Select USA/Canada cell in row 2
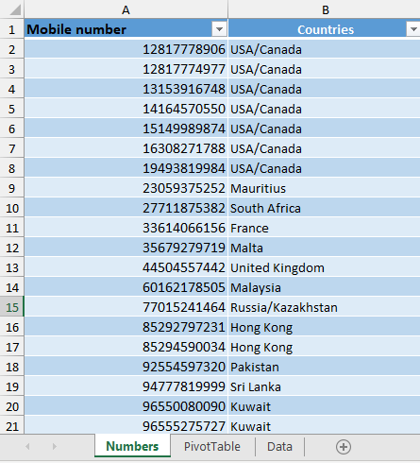The height and width of the screenshot is (463, 420). [324, 49]
